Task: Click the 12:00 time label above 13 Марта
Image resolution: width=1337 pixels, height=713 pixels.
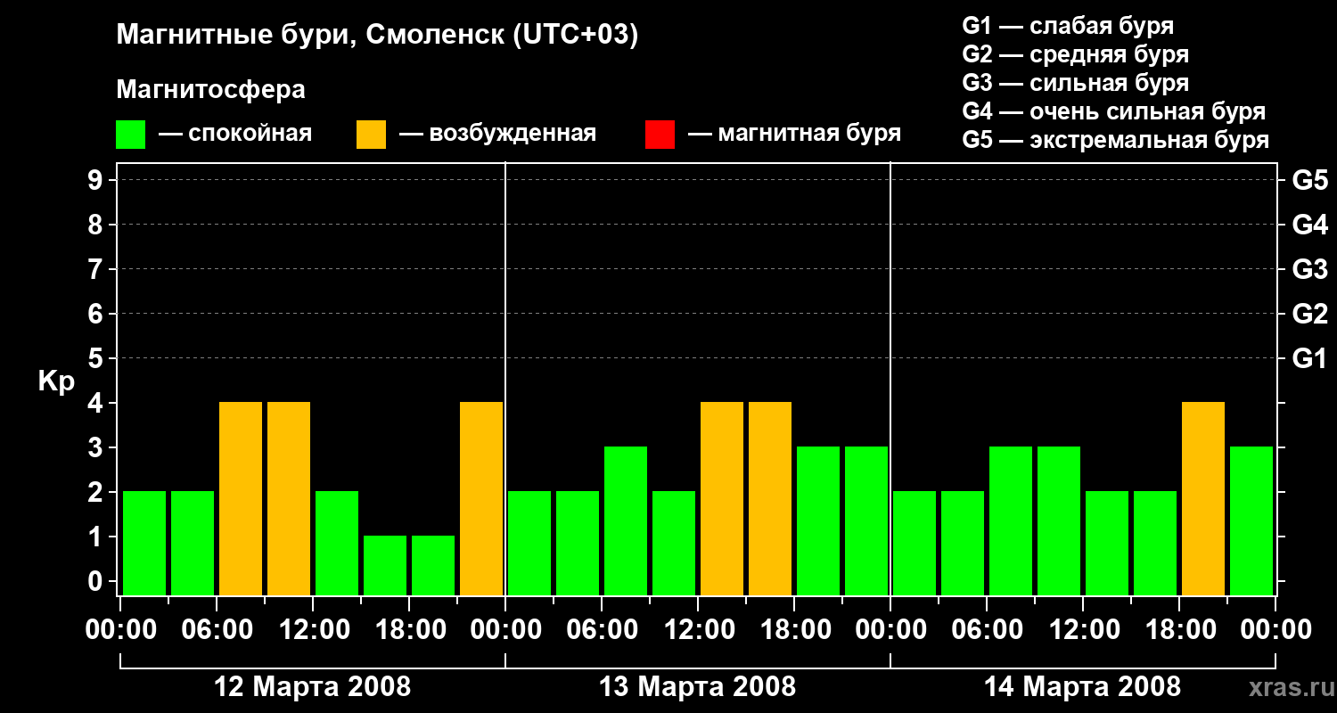Action: (x=698, y=630)
